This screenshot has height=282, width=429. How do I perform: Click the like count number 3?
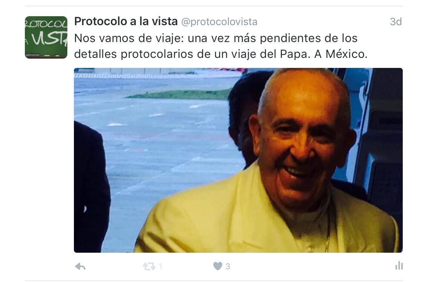(x=228, y=266)
